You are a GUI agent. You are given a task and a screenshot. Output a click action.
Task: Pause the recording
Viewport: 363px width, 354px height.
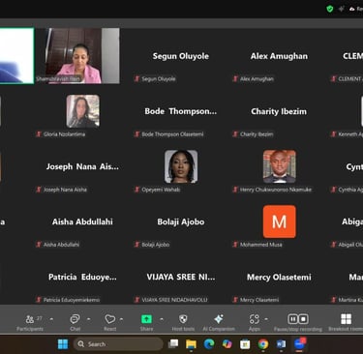click(x=292, y=319)
